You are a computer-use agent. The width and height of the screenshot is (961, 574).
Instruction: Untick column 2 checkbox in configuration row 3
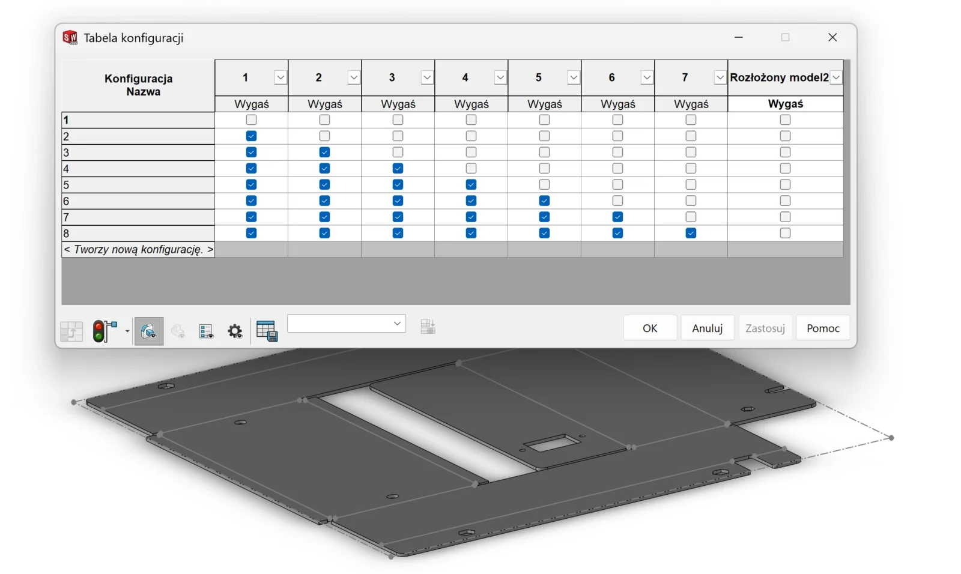point(324,153)
